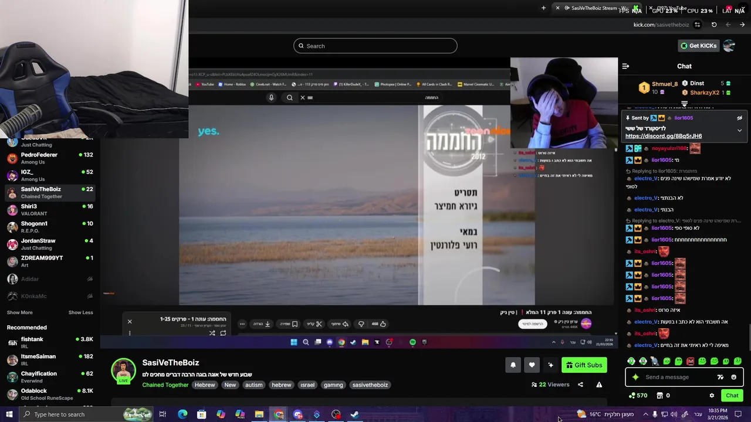The width and height of the screenshot is (751, 422).
Task: Open Microsoft Store from the taskbar
Action: (202, 414)
